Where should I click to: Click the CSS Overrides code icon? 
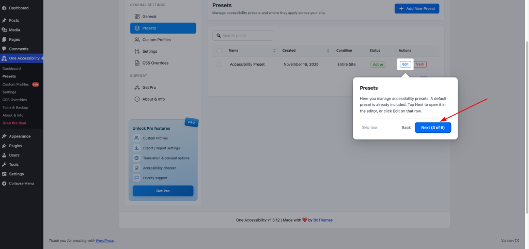(137, 63)
